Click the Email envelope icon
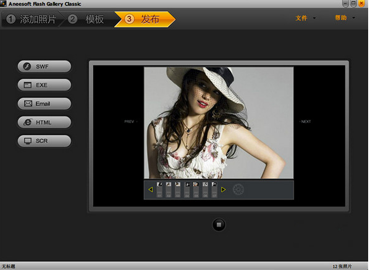The image size is (370, 270). (28, 104)
